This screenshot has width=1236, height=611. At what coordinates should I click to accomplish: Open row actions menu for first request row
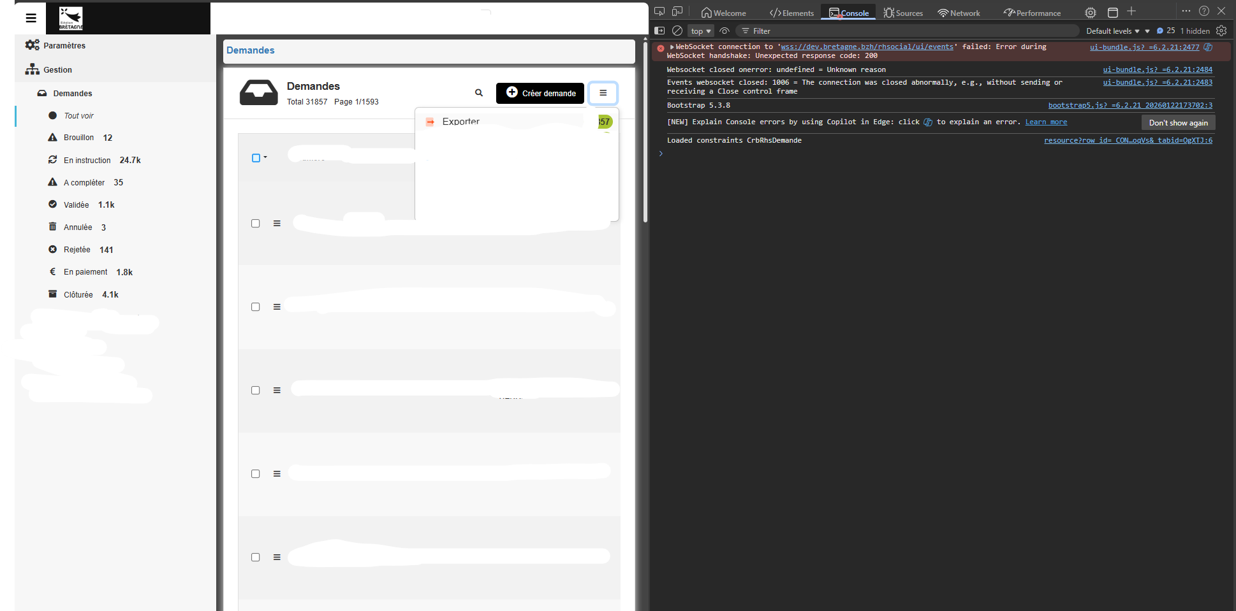[277, 224]
